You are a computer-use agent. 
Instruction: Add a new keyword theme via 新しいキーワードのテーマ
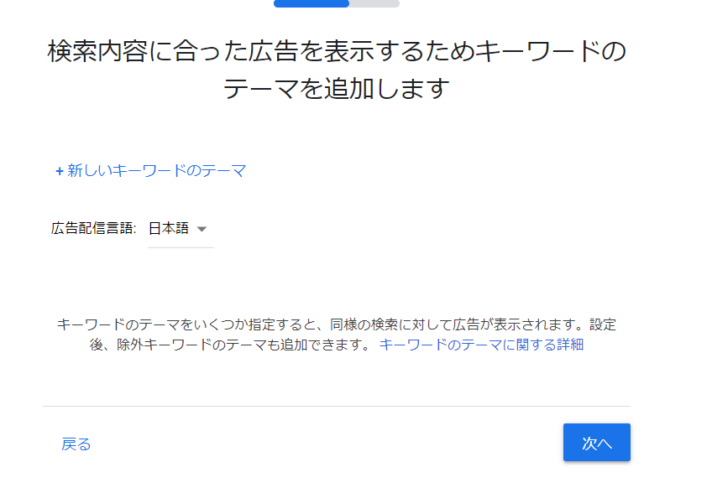151,171
